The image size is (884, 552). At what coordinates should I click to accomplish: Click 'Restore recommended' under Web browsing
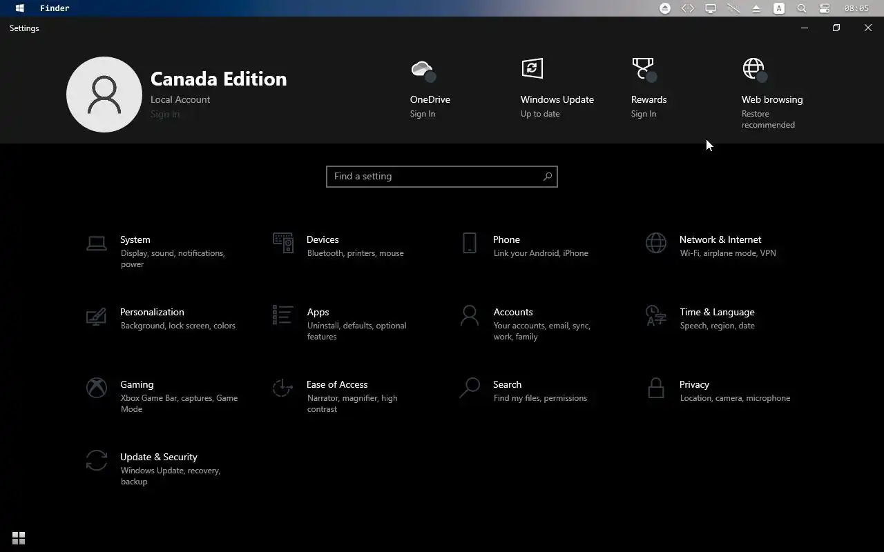click(768, 119)
